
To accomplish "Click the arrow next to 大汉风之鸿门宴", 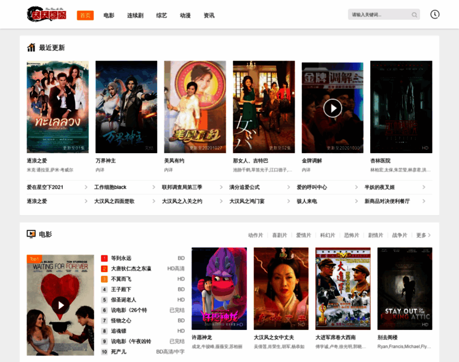I will pos(289,201).
